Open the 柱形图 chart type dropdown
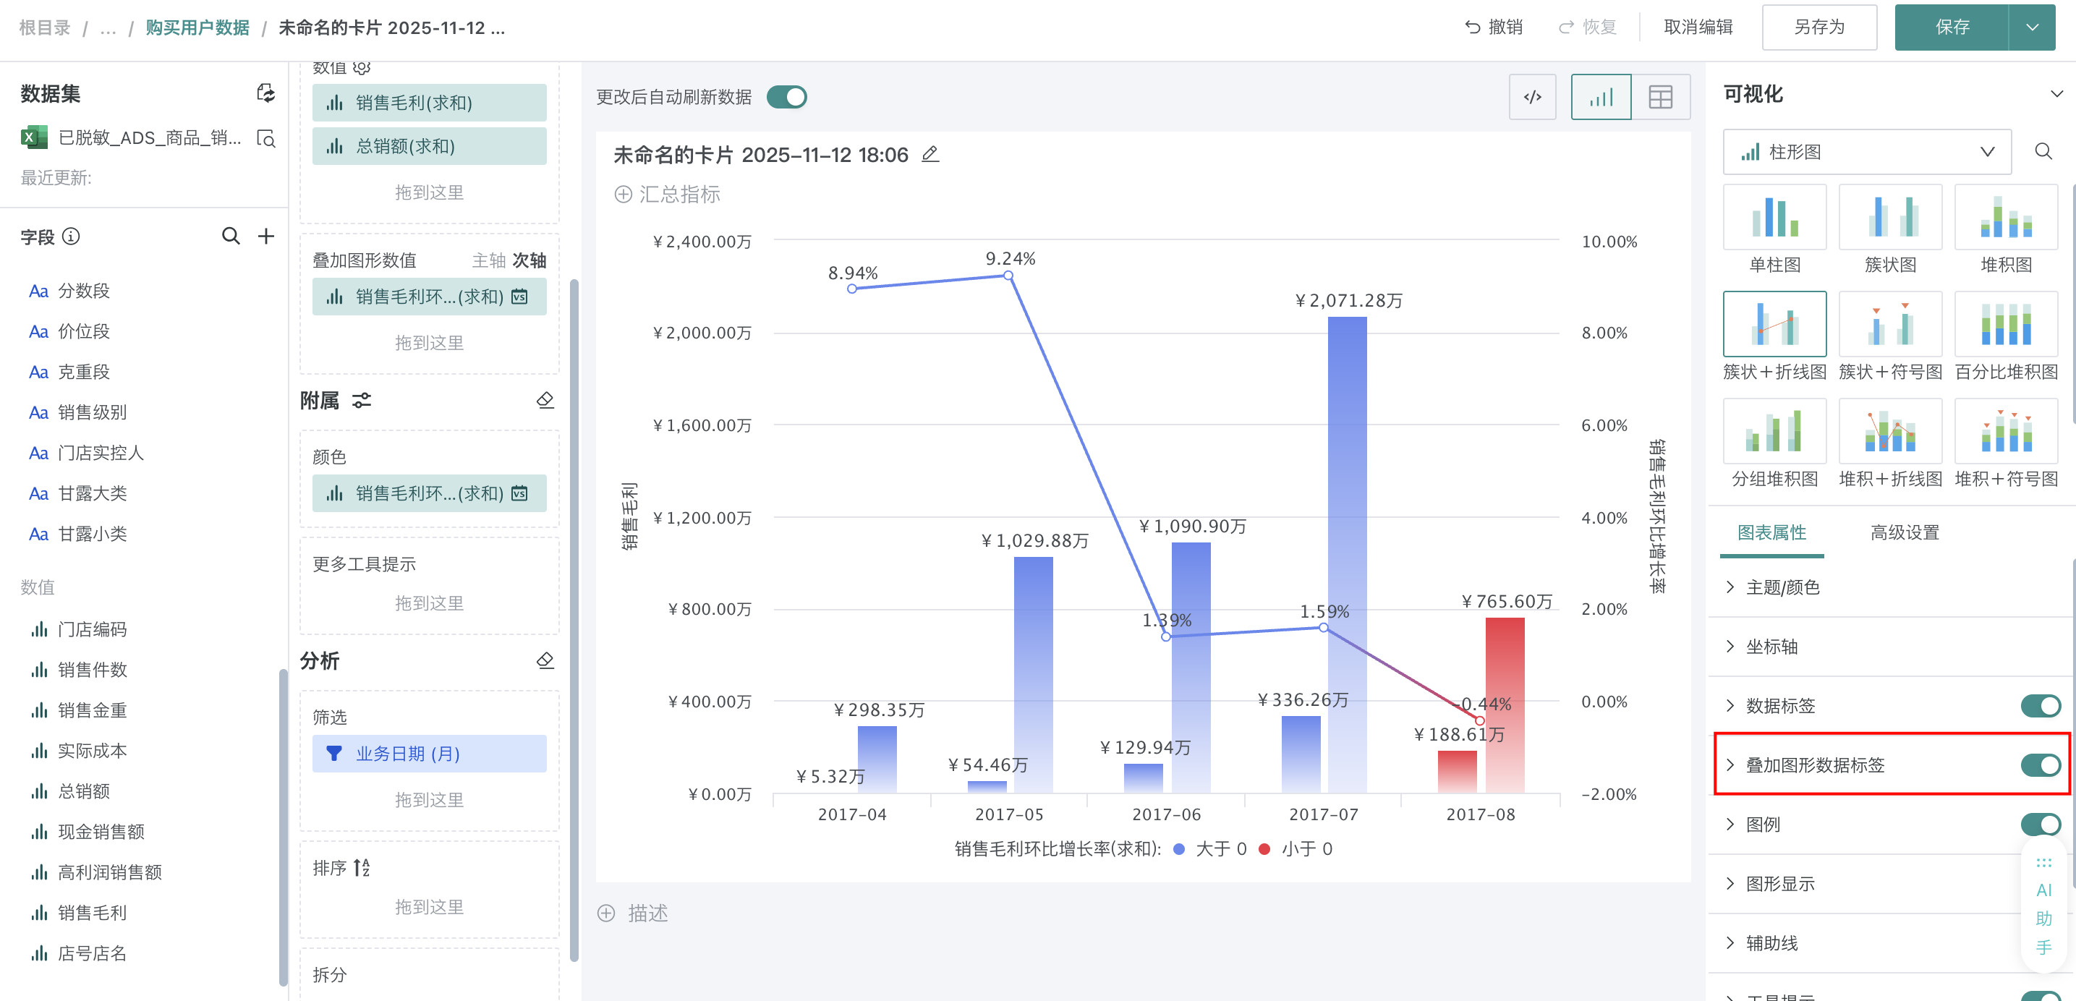The height and width of the screenshot is (1001, 2076). [x=1866, y=151]
